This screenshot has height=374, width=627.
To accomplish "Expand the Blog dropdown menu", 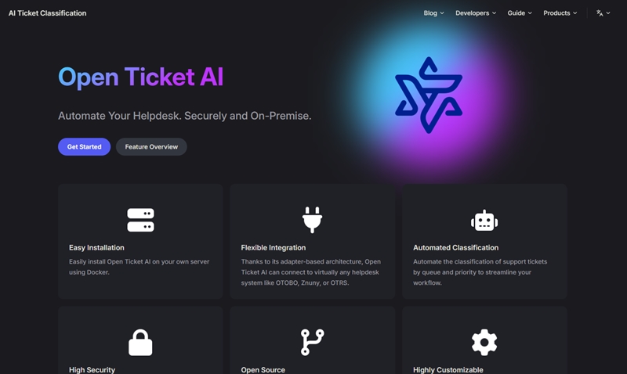I will point(434,13).
